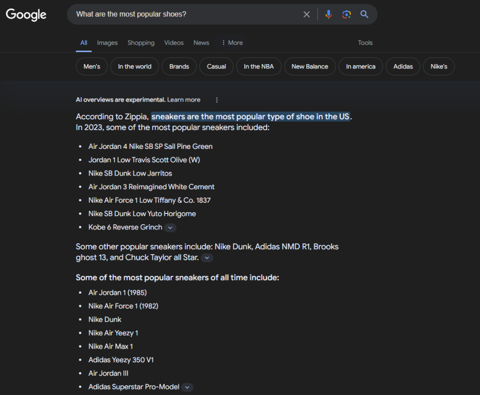Expand chevron next to Kobe 6 Reverse Grinch

tap(170, 227)
